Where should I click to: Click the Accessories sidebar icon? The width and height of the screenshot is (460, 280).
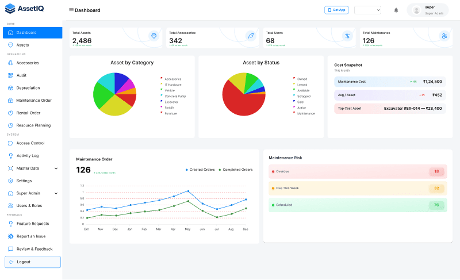click(10, 63)
